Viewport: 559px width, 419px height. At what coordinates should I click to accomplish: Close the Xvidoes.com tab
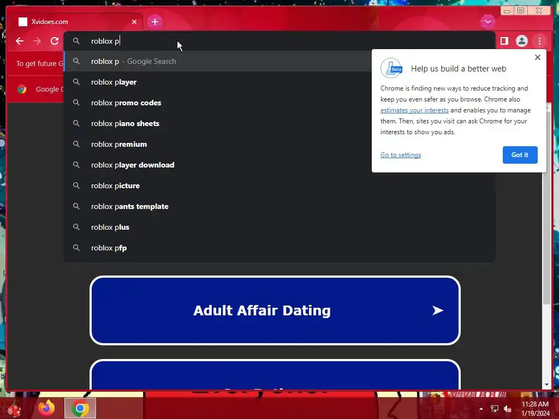134,22
